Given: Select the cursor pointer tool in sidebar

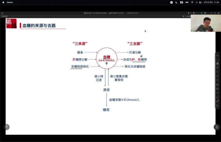Looking at the screenshot, I should [x=217, y=55].
